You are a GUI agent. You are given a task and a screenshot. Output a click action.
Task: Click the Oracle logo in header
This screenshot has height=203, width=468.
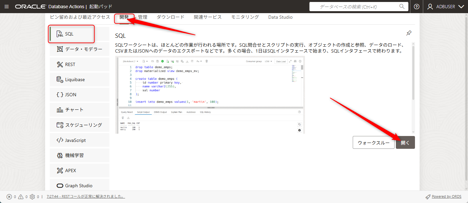point(30,7)
